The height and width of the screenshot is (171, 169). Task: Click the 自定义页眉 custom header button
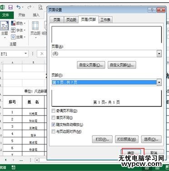point(91,65)
